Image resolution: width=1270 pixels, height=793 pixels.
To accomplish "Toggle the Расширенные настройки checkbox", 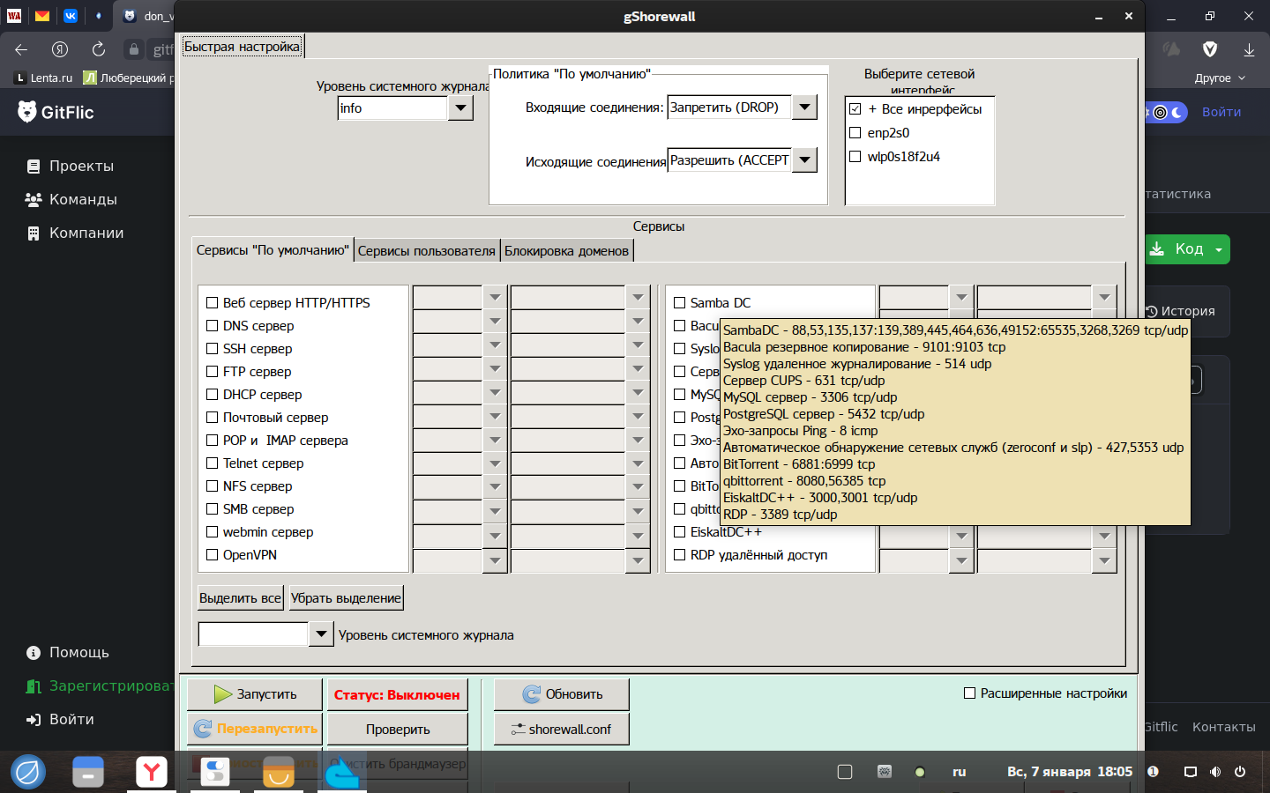I will (969, 693).
